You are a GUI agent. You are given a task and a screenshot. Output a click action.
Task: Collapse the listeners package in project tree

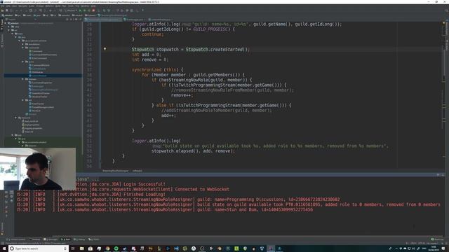23,79
